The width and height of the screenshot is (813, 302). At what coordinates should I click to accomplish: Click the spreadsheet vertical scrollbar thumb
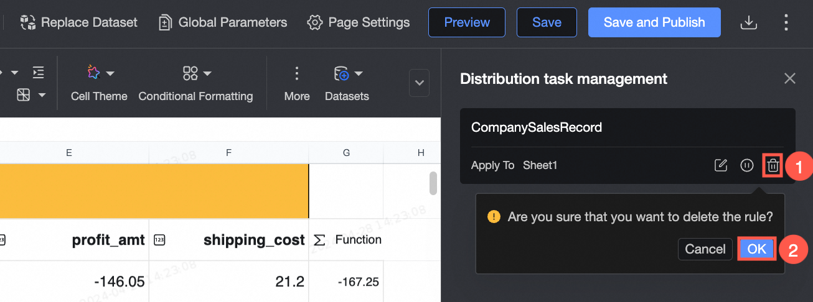(433, 183)
